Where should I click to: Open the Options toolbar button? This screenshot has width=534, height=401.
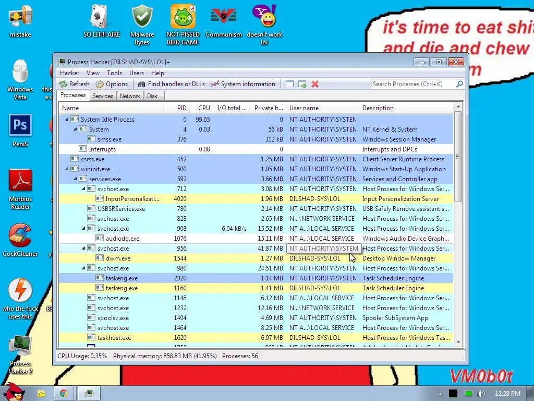(112, 84)
